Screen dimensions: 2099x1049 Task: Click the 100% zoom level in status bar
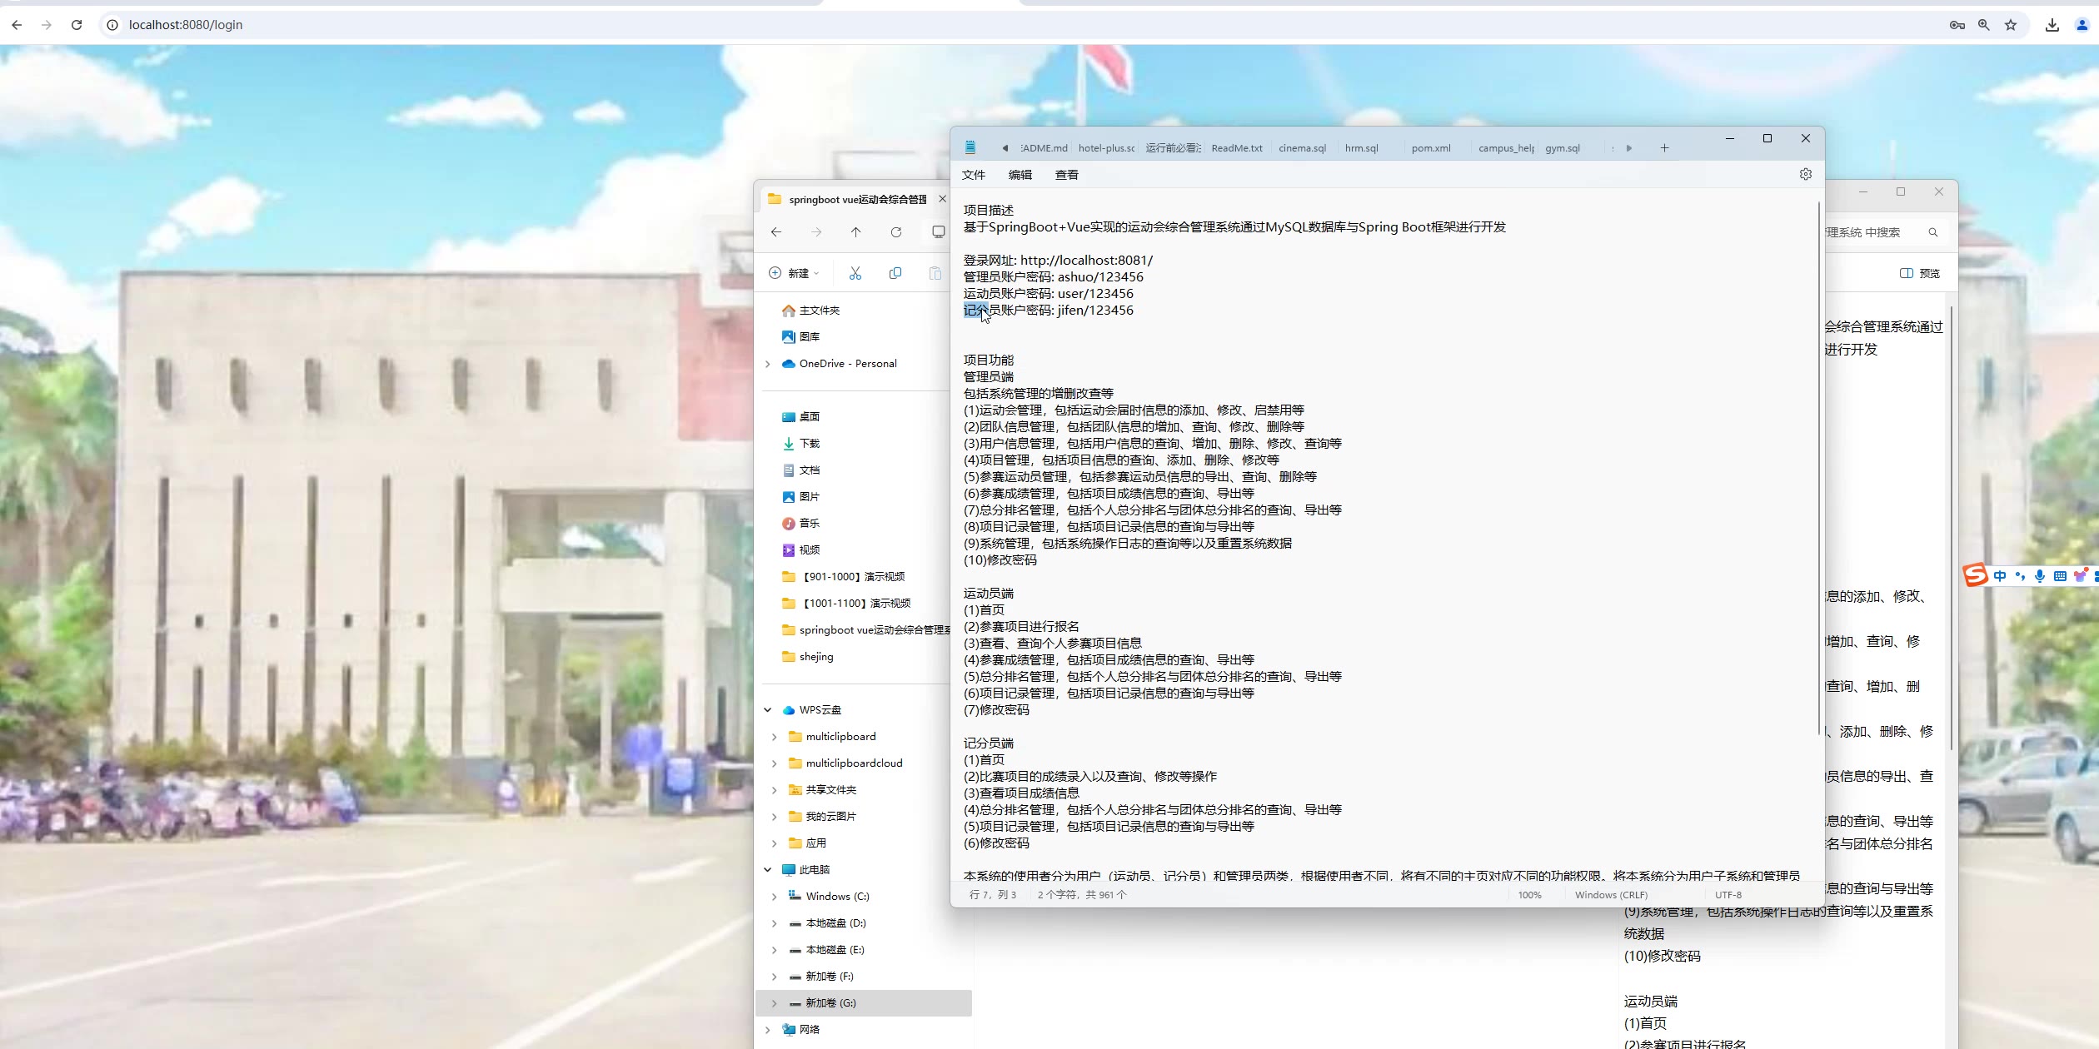[x=1529, y=895]
